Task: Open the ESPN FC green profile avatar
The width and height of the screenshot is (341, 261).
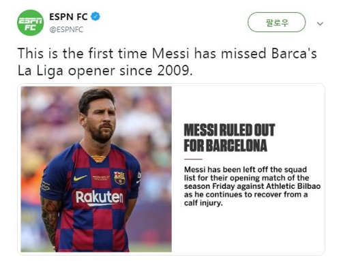Action: (31, 22)
